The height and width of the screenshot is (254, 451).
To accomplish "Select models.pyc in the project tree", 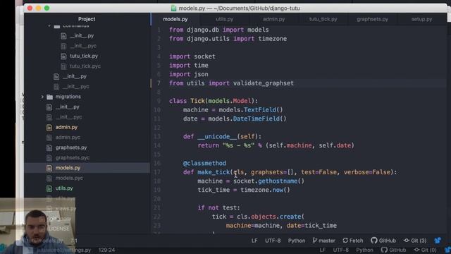I will [69, 178].
